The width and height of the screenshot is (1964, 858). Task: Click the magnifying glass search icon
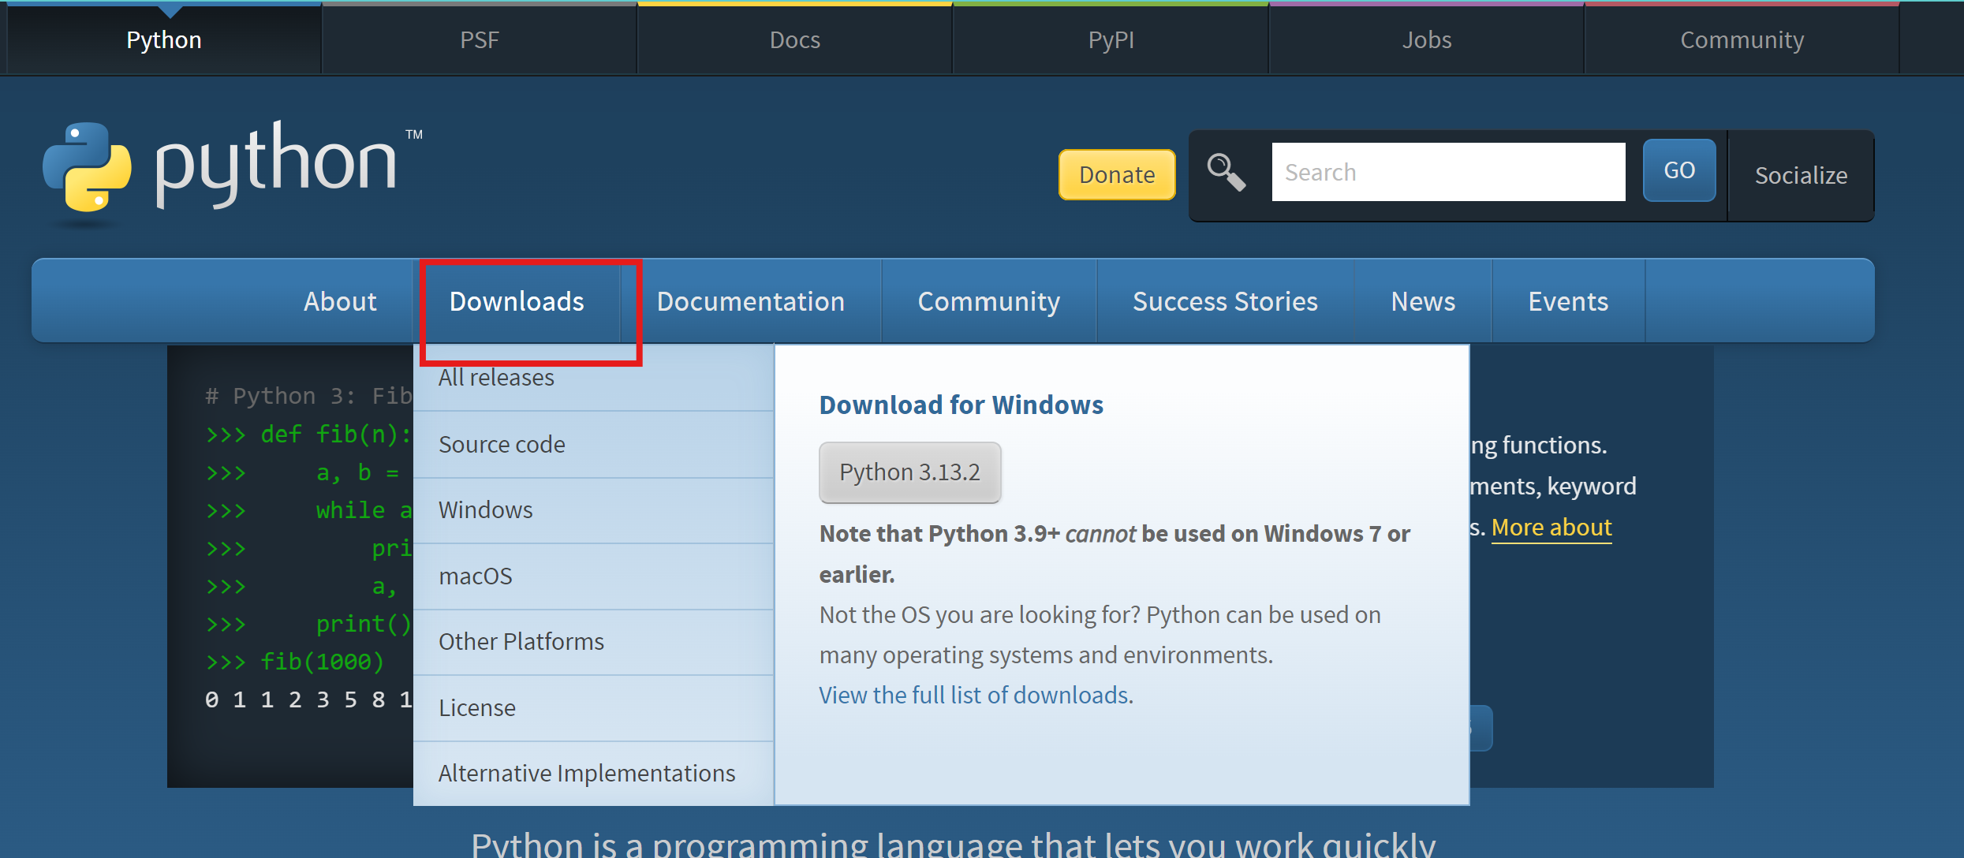tap(1226, 172)
